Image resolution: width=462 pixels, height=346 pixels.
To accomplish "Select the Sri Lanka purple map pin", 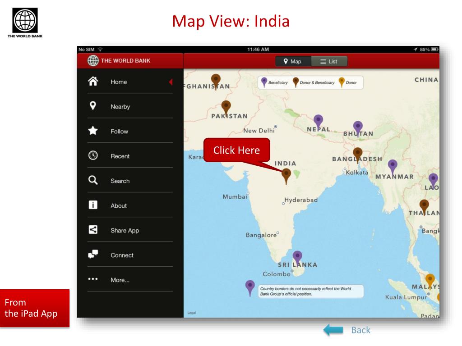I will 297,258.
